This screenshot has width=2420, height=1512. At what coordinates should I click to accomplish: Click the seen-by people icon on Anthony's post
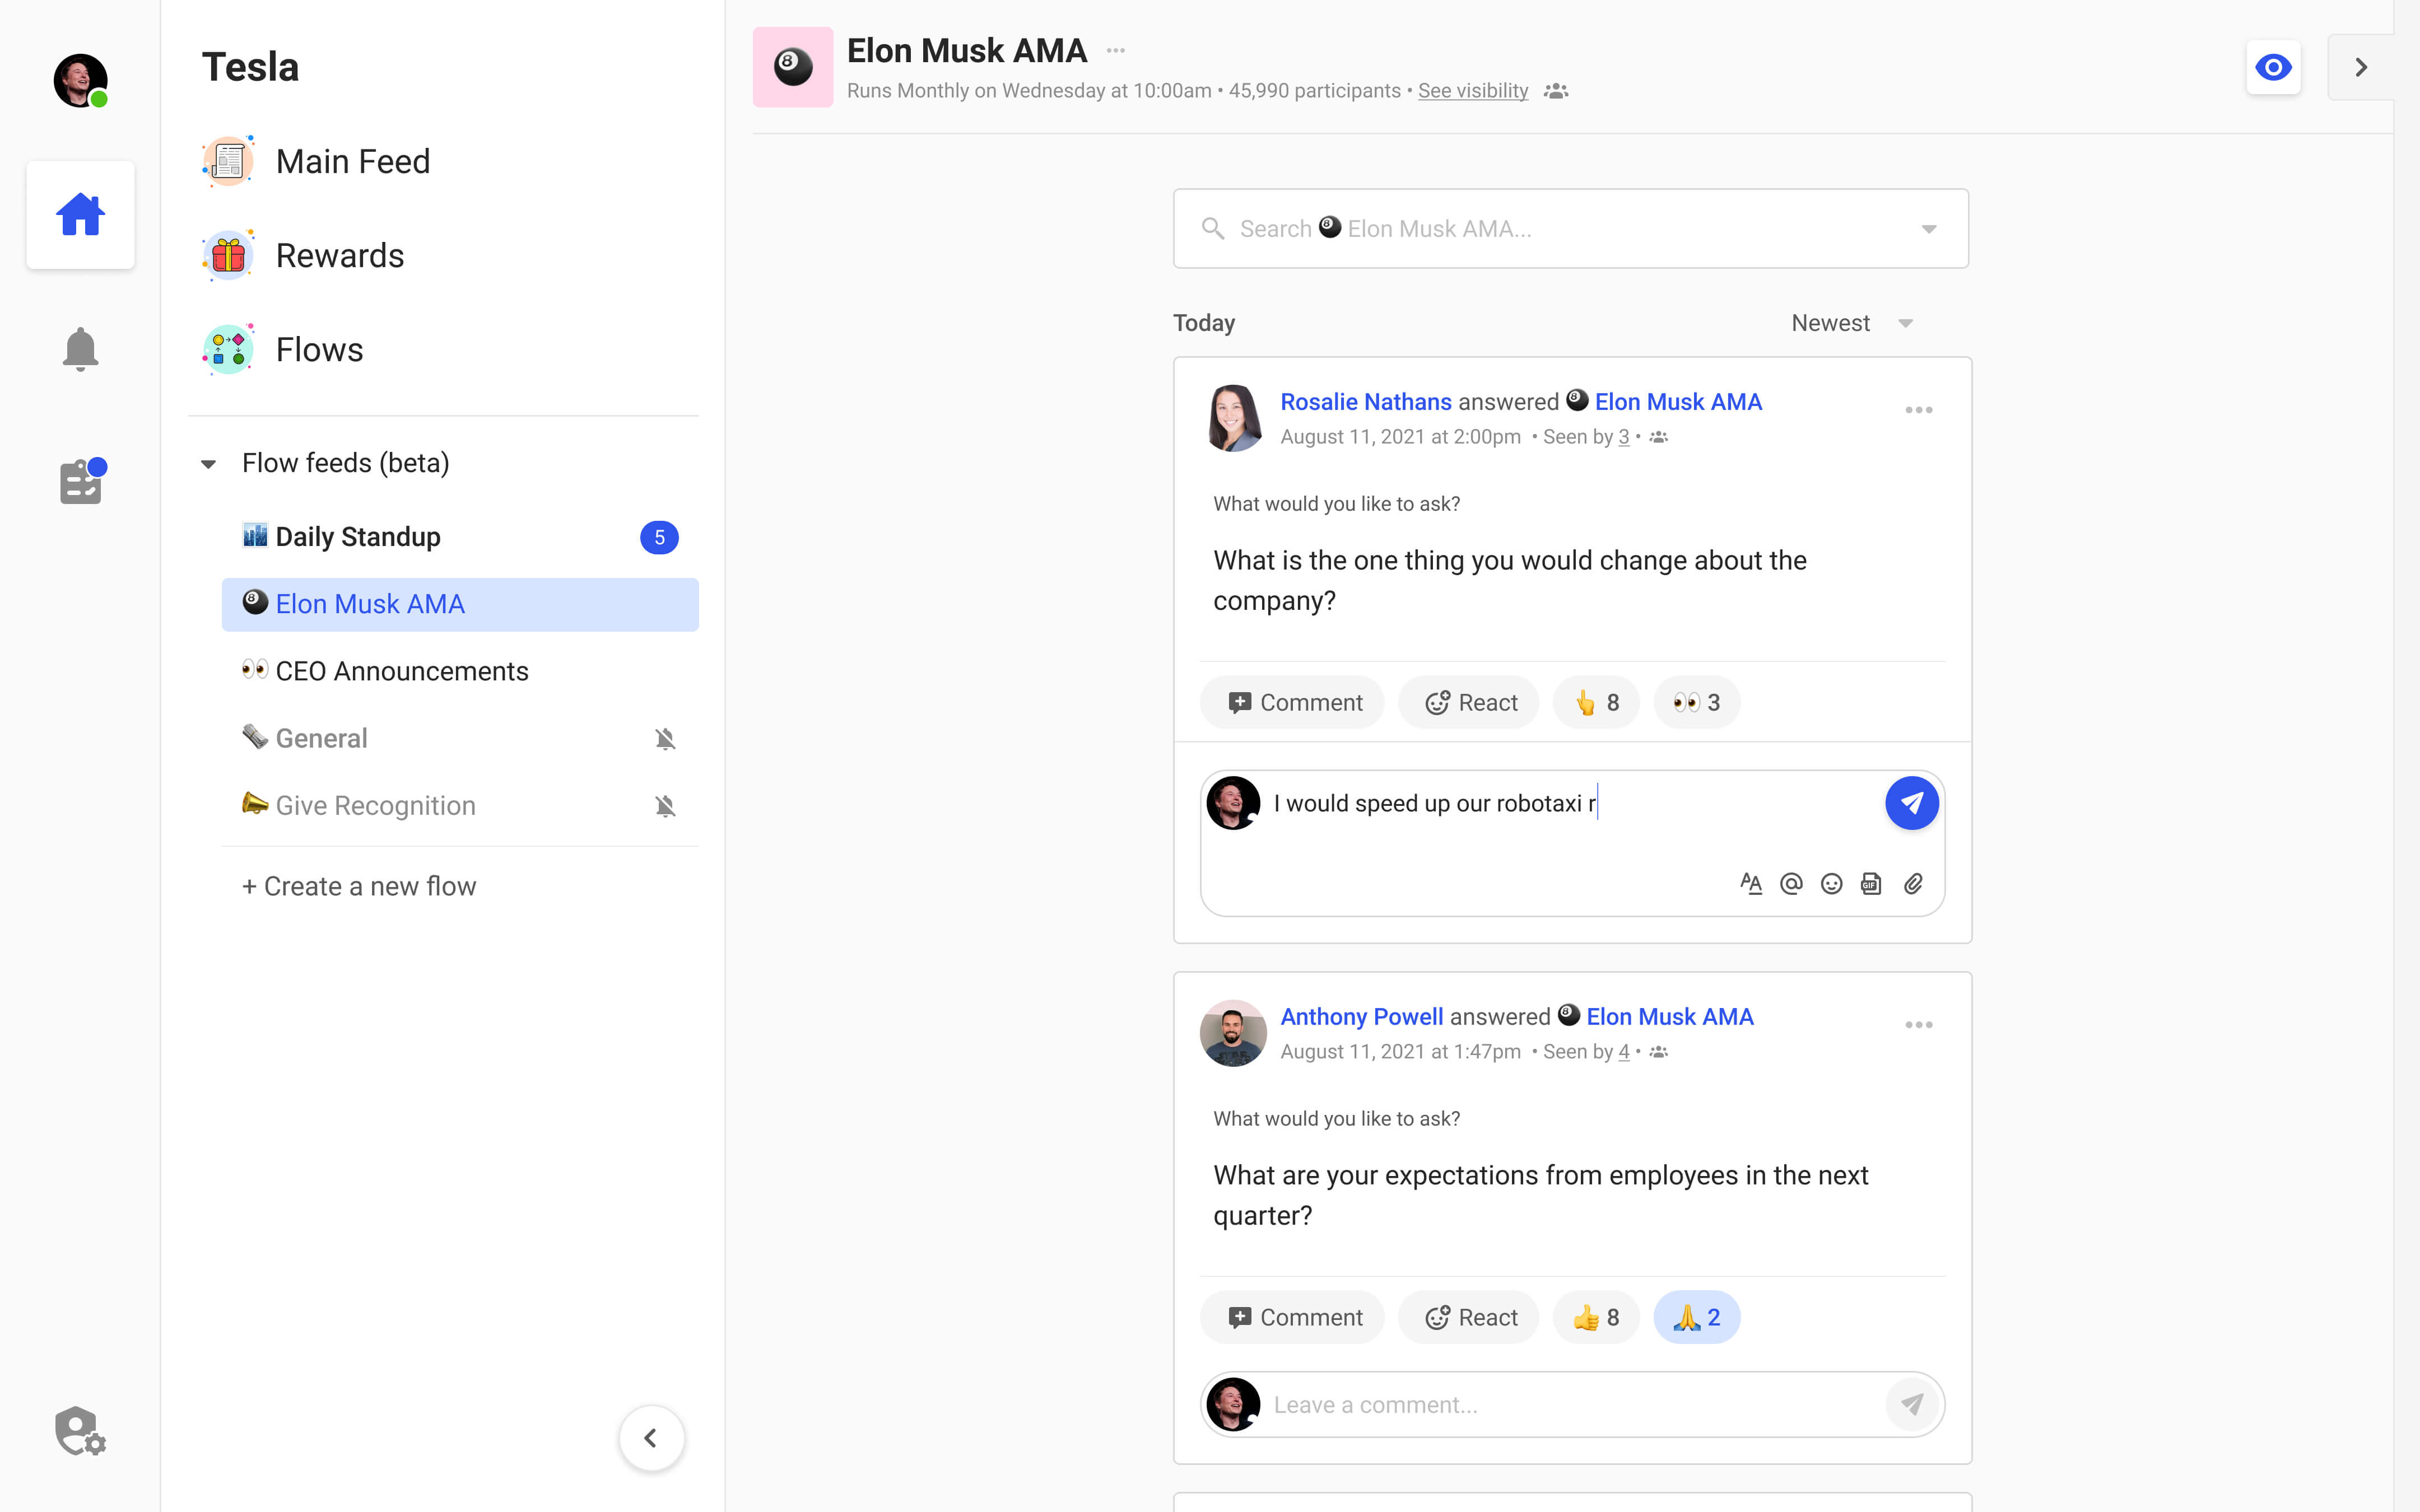(x=1658, y=1052)
